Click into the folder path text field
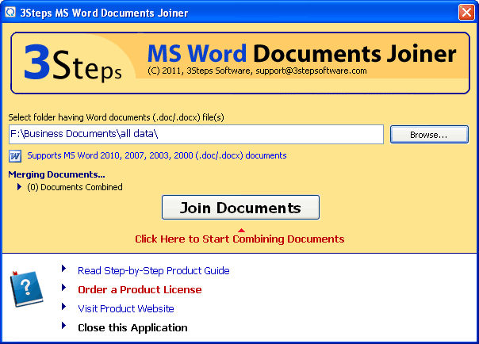Image resolution: width=479 pixels, height=344 pixels. (196, 135)
